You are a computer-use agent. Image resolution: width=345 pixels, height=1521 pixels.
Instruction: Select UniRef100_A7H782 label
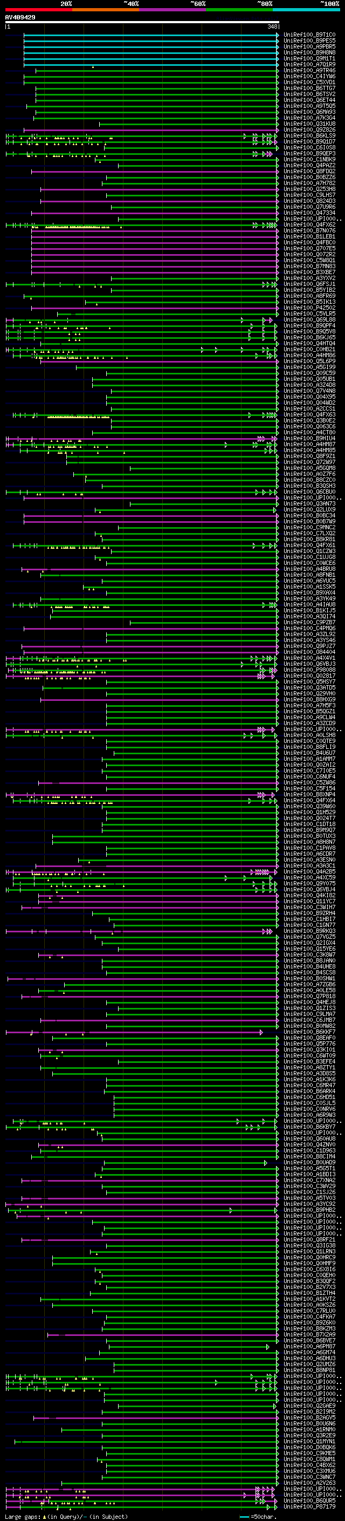(309, 183)
